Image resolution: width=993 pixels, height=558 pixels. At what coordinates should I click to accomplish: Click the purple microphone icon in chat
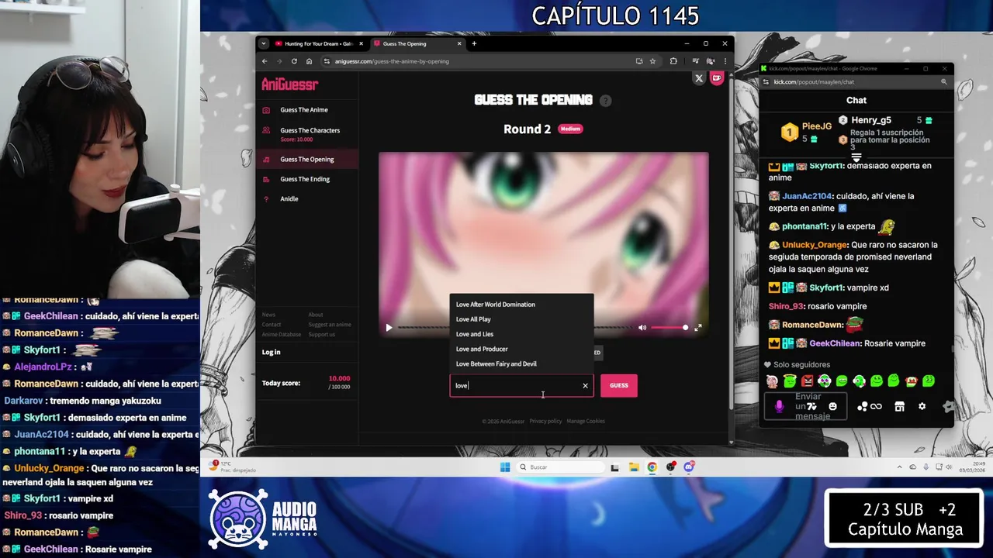(x=779, y=406)
